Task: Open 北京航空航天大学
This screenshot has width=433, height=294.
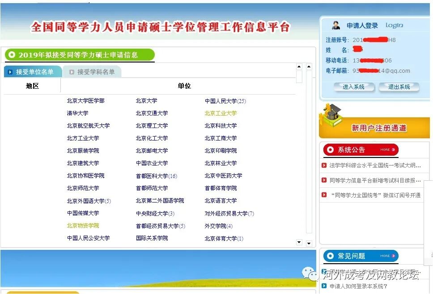Action: click(x=89, y=126)
